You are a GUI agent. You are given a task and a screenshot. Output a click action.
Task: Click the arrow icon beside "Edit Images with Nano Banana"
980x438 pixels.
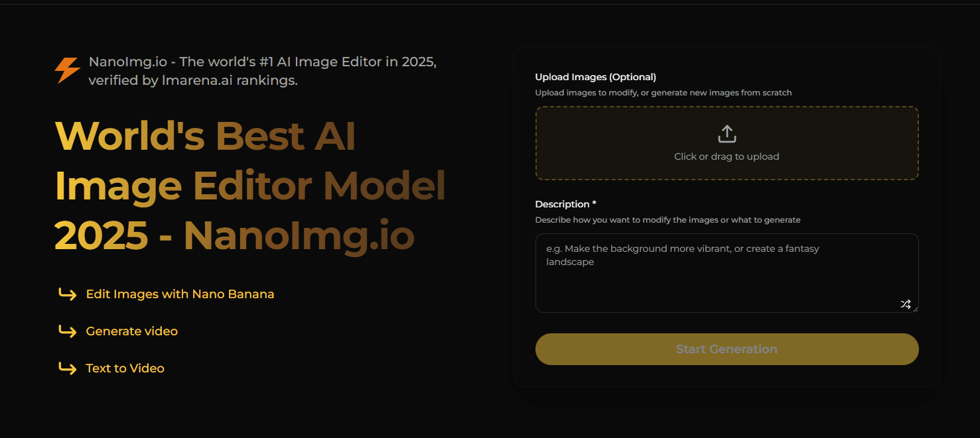click(x=68, y=294)
